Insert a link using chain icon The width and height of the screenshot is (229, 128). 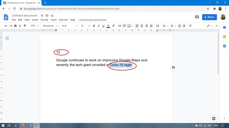(120, 26)
